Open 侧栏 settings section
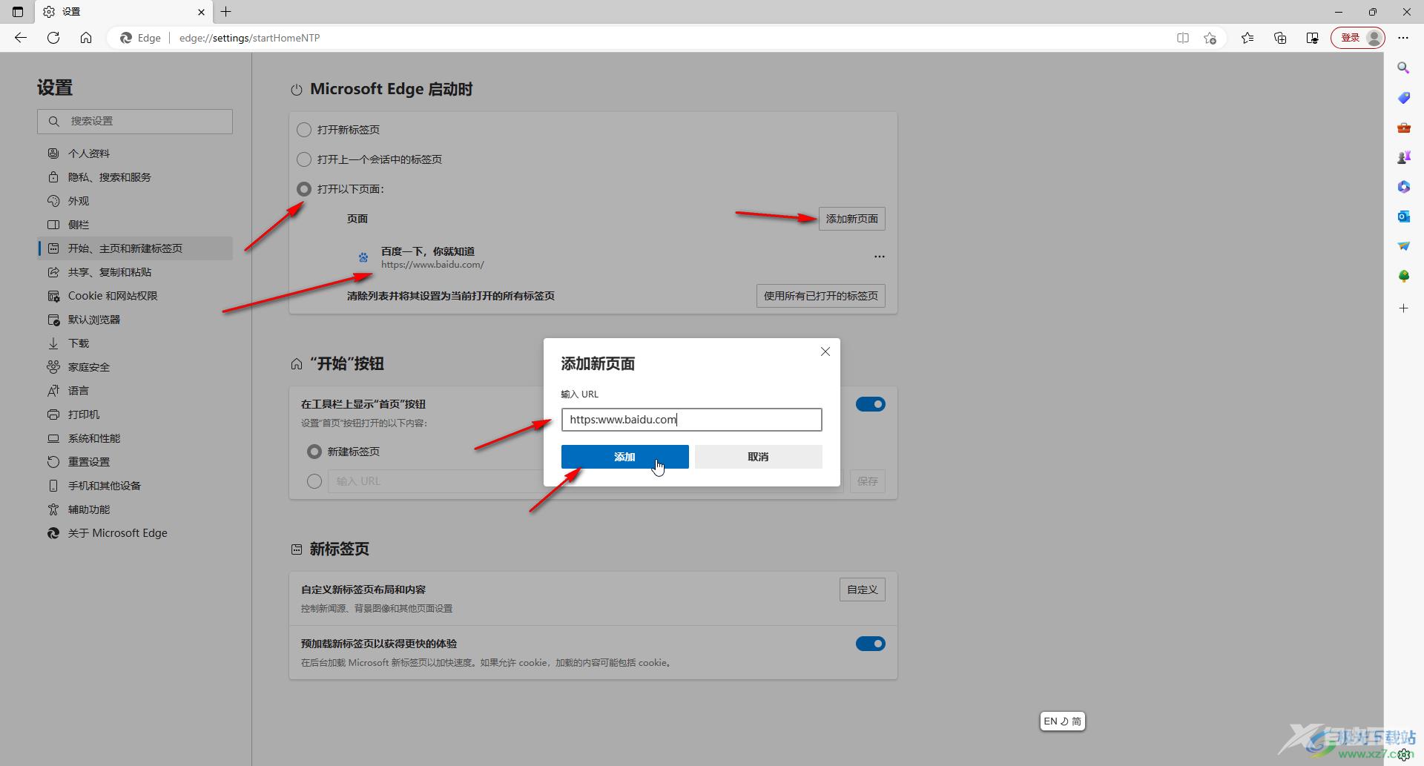 point(135,225)
